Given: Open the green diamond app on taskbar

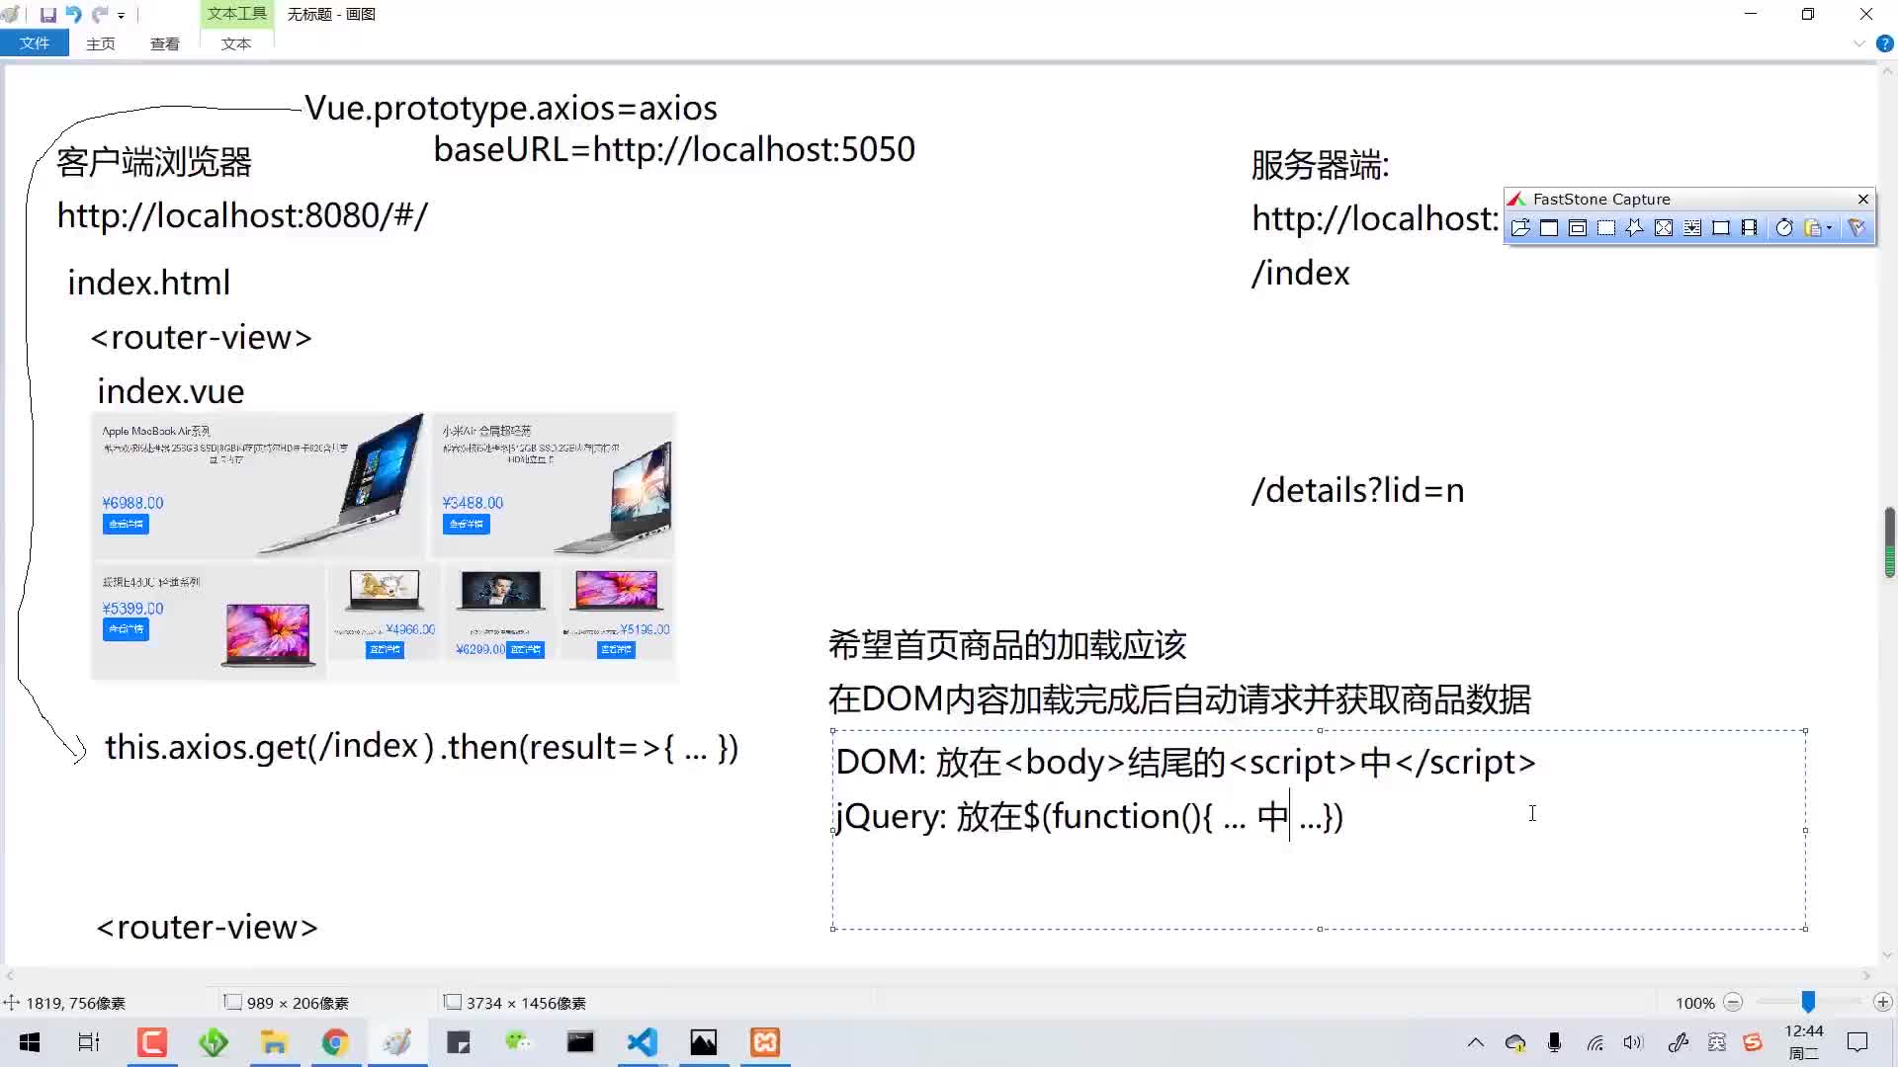Looking at the screenshot, I should [213, 1042].
